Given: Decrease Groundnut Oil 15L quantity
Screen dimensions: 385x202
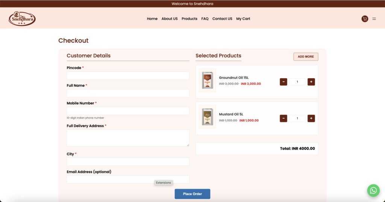Looking at the screenshot, I should coord(283,82).
